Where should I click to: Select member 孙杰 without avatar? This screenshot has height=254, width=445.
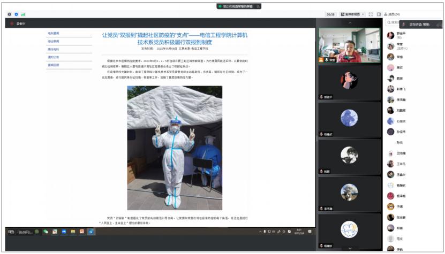click(x=413, y=143)
